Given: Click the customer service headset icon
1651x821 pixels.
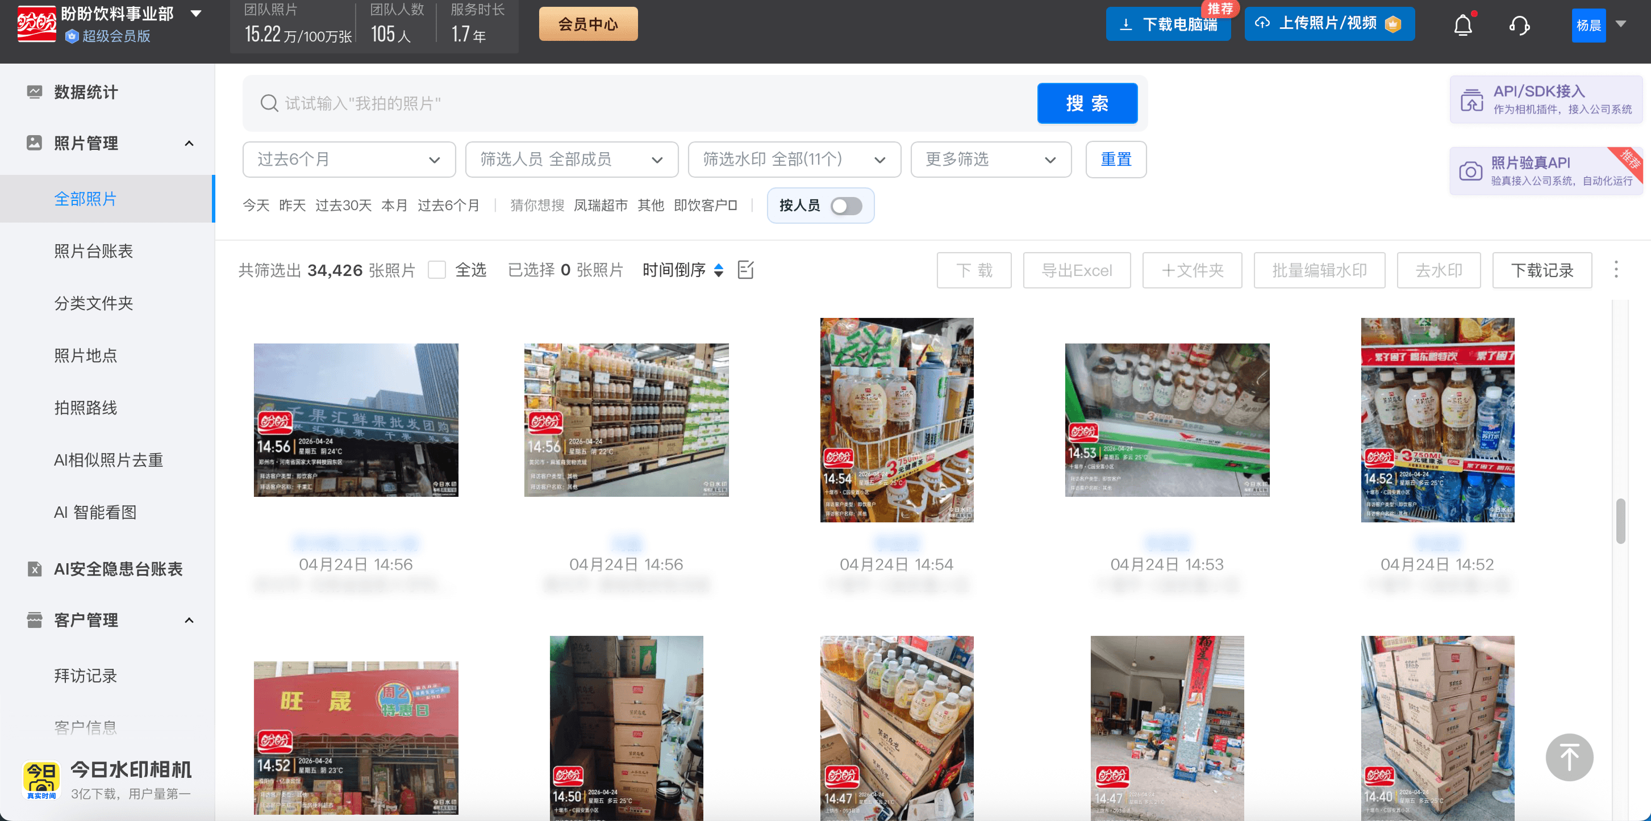Looking at the screenshot, I should [x=1519, y=25].
